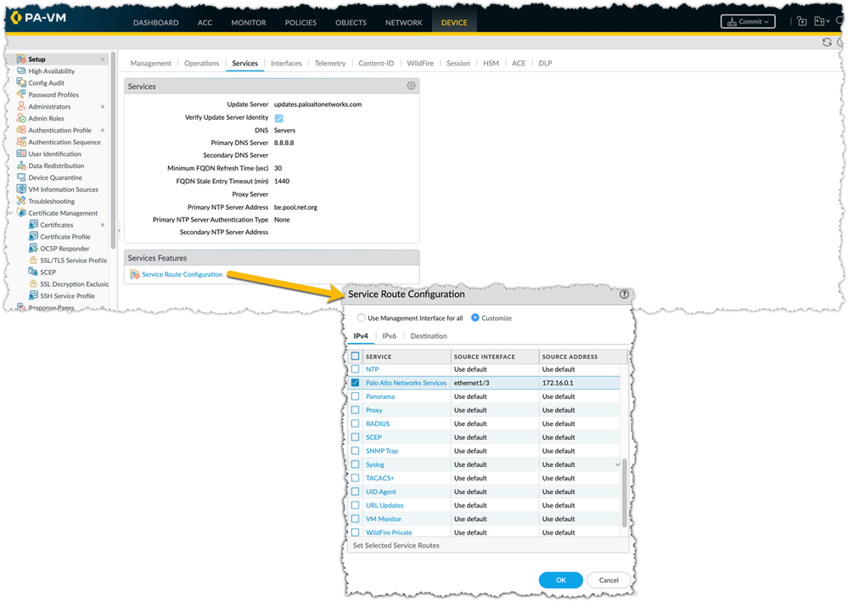Image resolution: width=848 pixels, height=601 pixels.
Task: Click the PA-VM logo
Action: (x=38, y=17)
